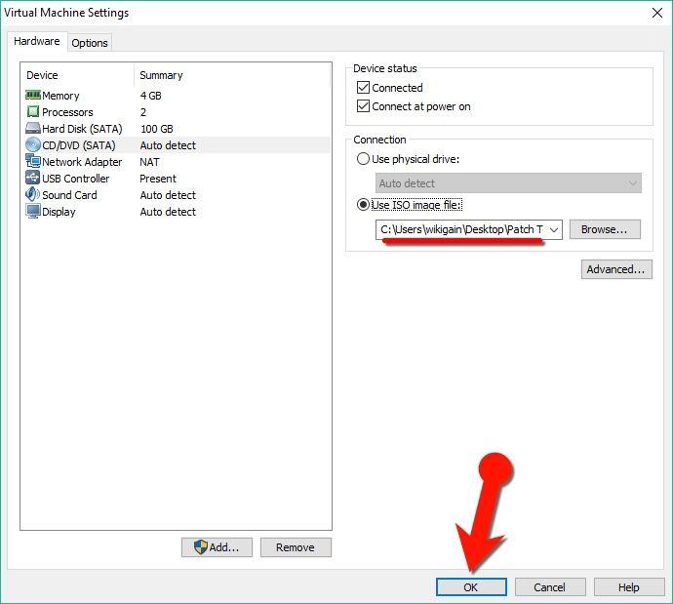Image resolution: width=673 pixels, height=604 pixels.
Task: Confirm settings with OK button
Action: [471, 586]
